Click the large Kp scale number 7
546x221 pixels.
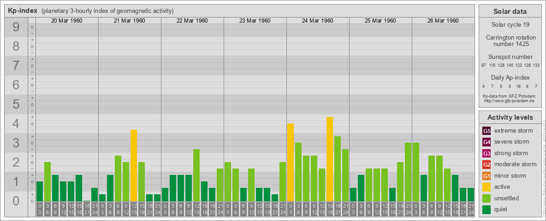pyautogui.click(x=16, y=66)
